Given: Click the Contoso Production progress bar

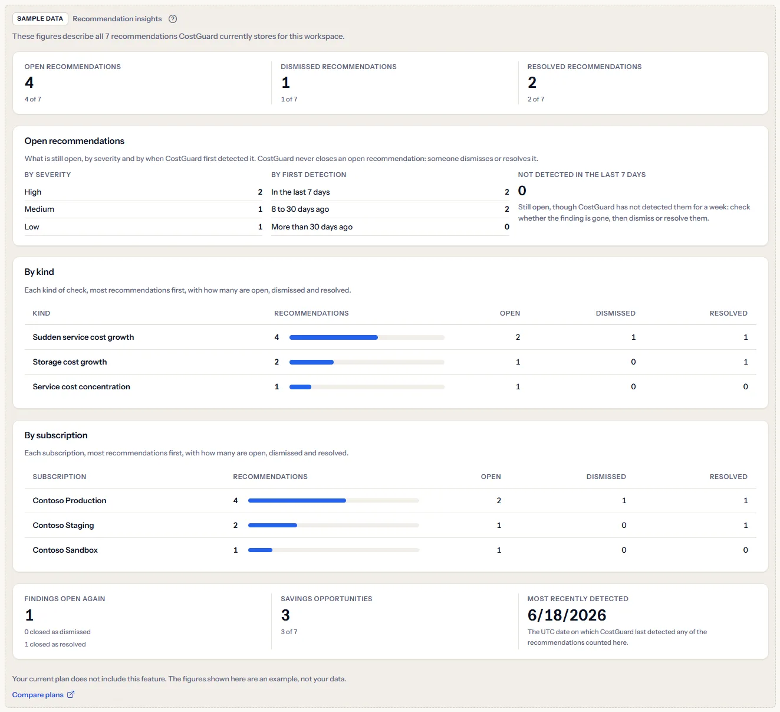Looking at the screenshot, I should (x=334, y=501).
